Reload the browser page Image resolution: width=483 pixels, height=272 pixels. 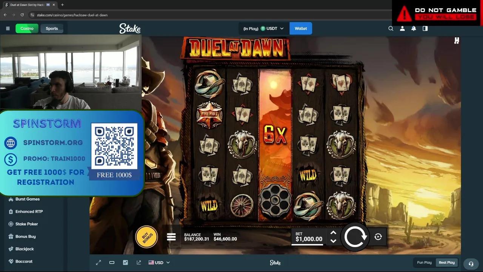22,15
